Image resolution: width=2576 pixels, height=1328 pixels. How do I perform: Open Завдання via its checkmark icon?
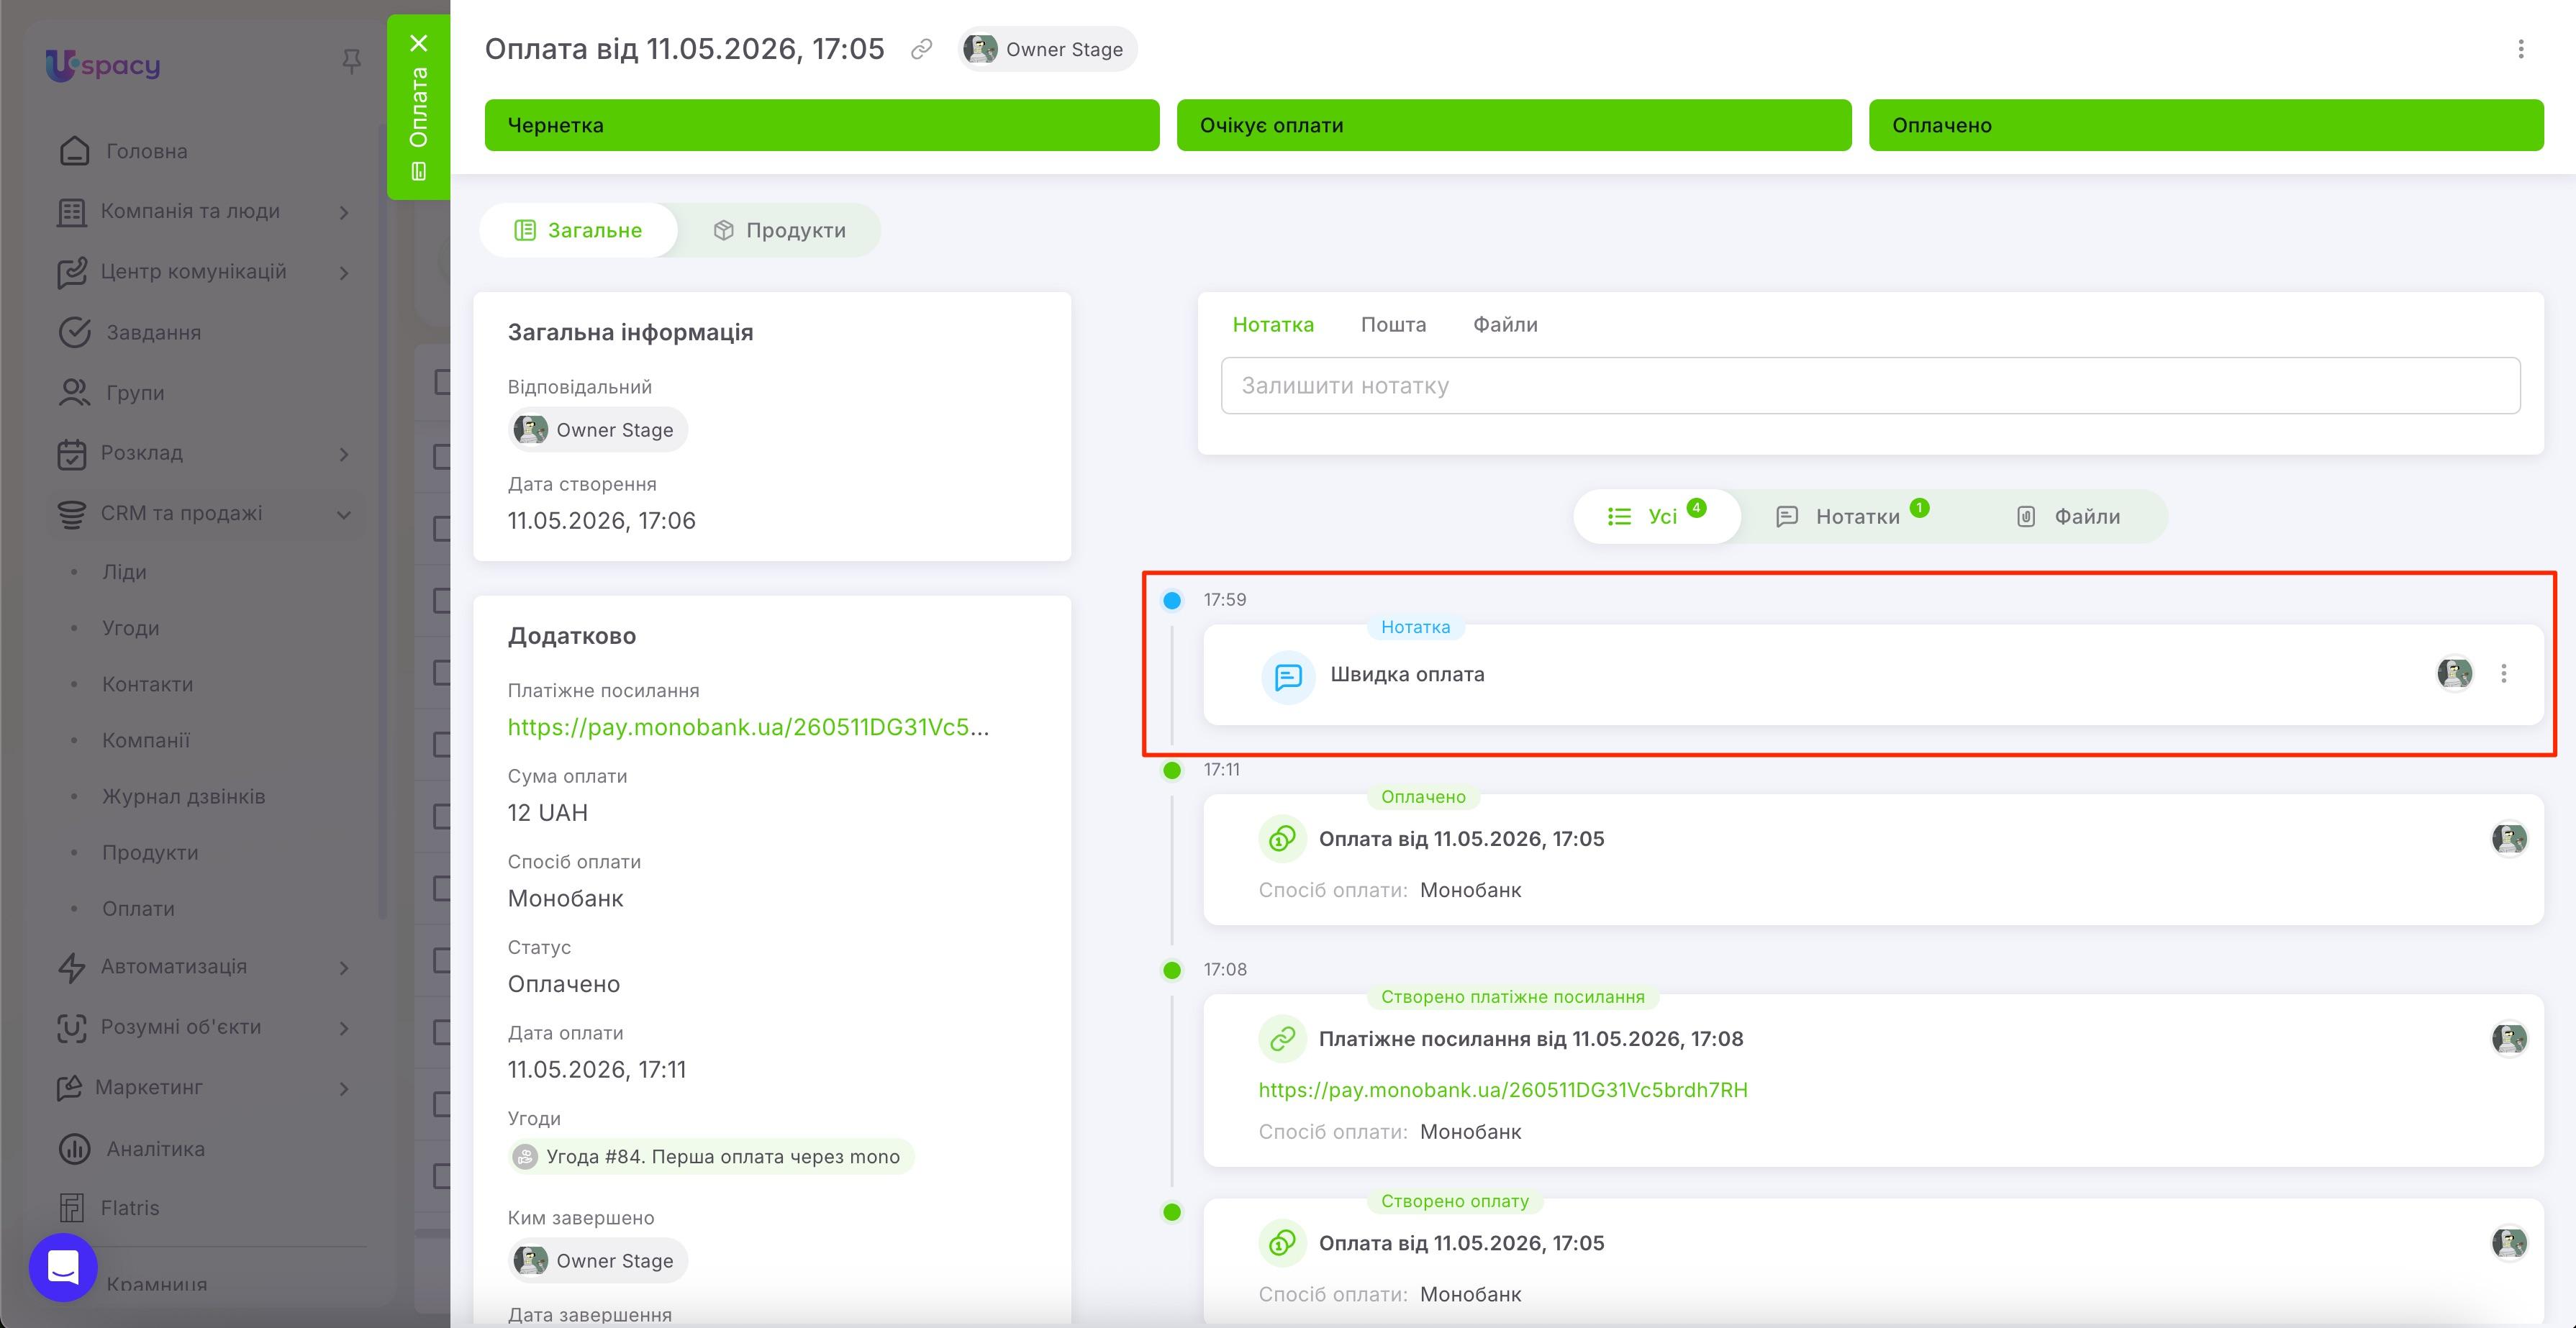click(74, 332)
